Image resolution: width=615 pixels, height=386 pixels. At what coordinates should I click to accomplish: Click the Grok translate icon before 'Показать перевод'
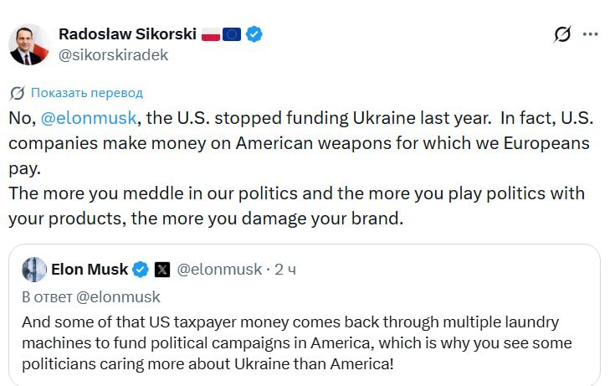coord(18,93)
